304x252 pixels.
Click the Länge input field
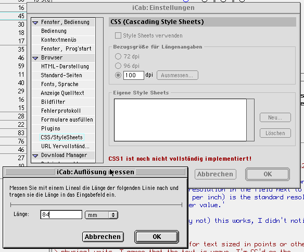point(61,214)
